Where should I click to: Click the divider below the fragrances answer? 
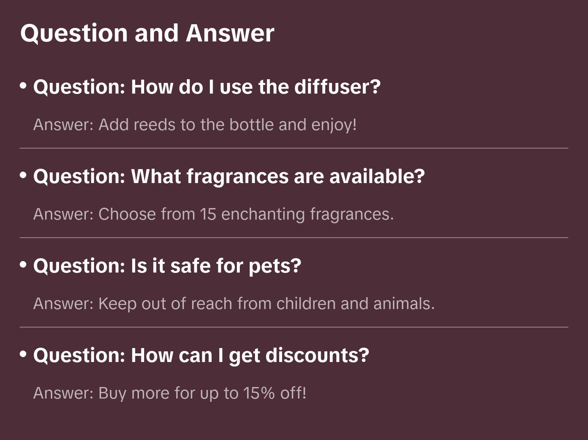(294, 238)
